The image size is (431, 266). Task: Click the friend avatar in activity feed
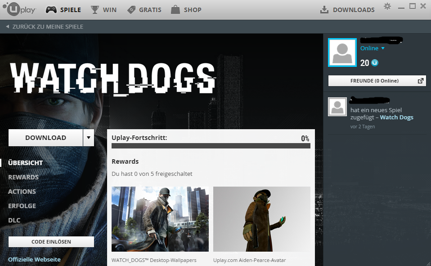pos(337,107)
